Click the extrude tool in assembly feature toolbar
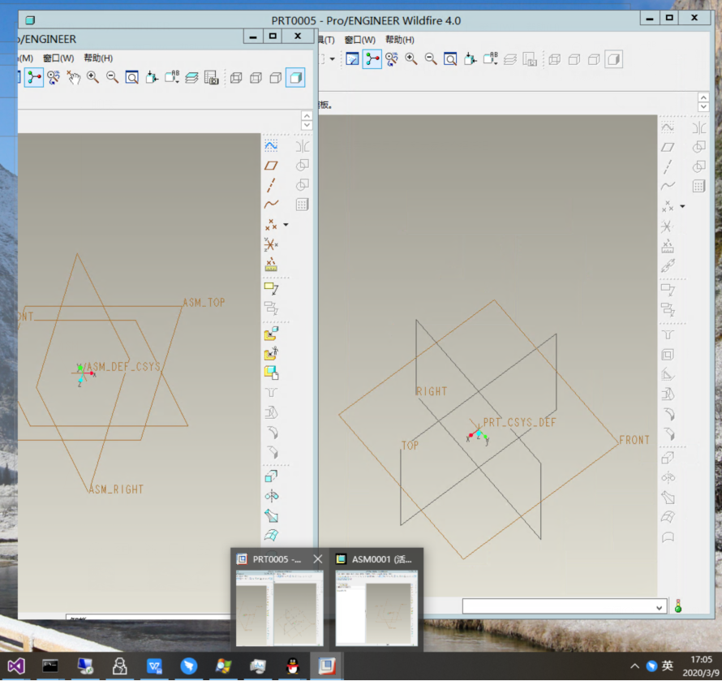722x681 pixels. click(271, 476)
